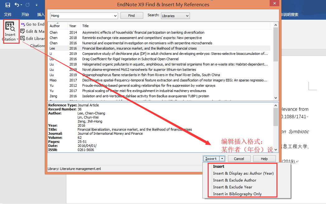Image resolution: width=326 pixels, height=204 pixels.
Task: Sort references by Year column
Action: coord(73,26)
